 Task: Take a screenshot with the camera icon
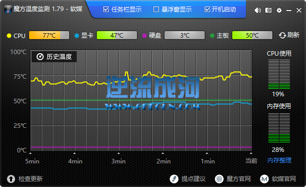(x=268, y=10)
